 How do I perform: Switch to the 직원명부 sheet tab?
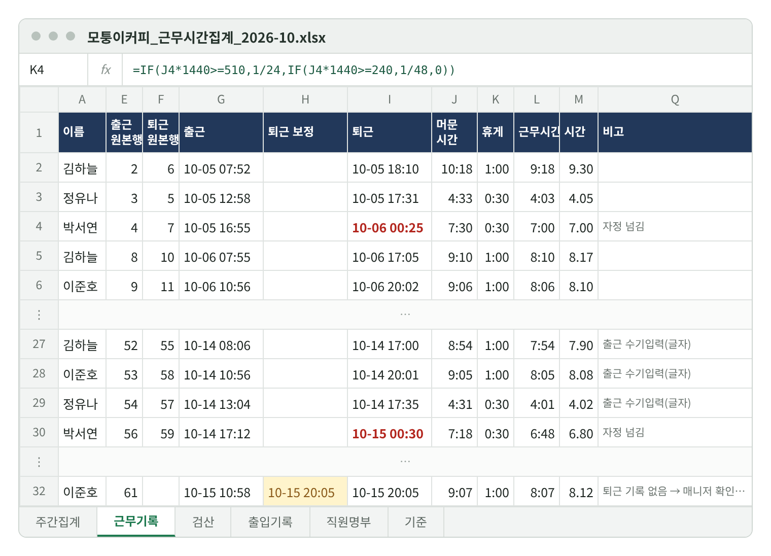coord(349,522)
